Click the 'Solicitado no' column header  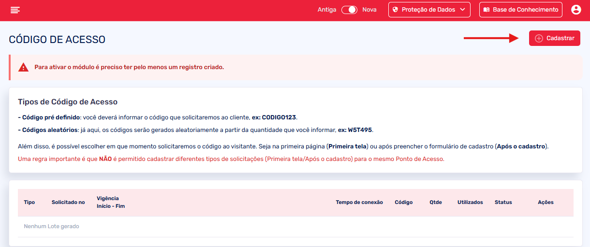(x=68, y=202)
